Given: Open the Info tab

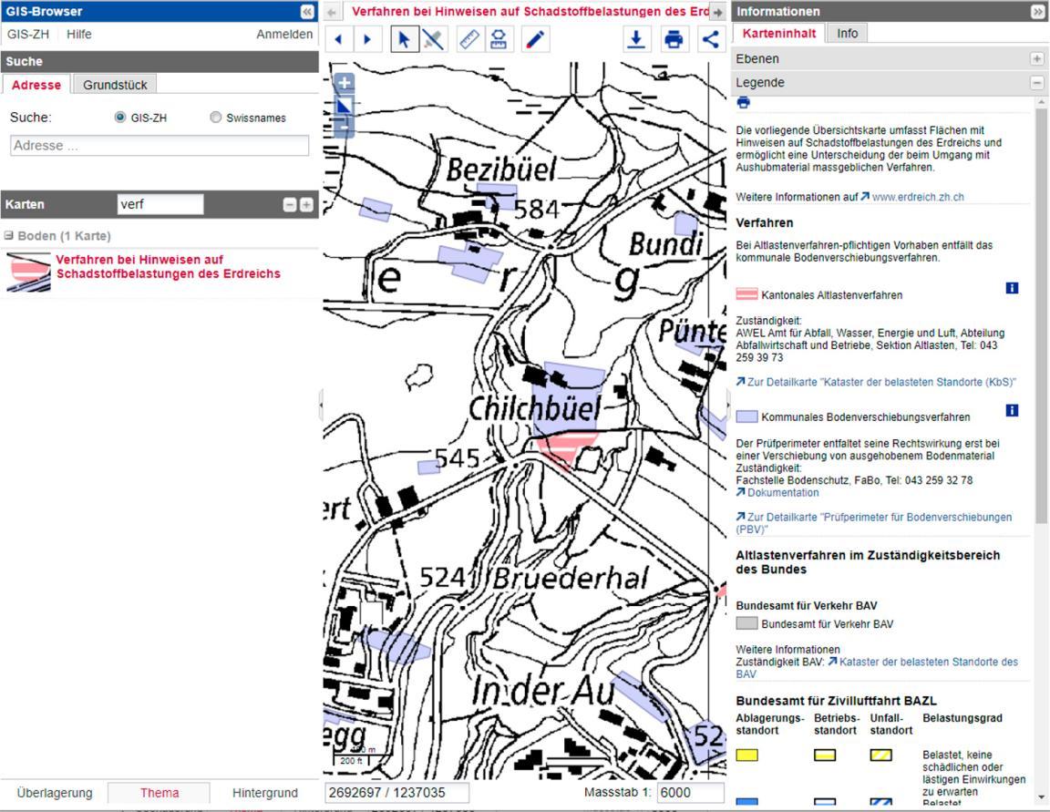Looking at the screenshot, I should [x=847, y=34].
